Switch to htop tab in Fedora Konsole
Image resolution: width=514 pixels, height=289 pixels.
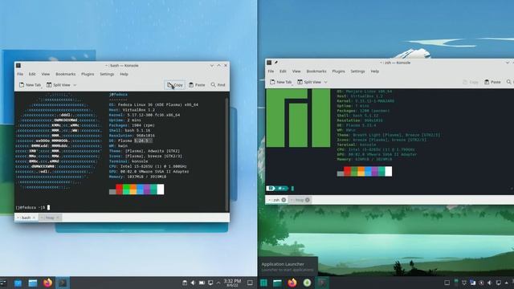(50, 218)
